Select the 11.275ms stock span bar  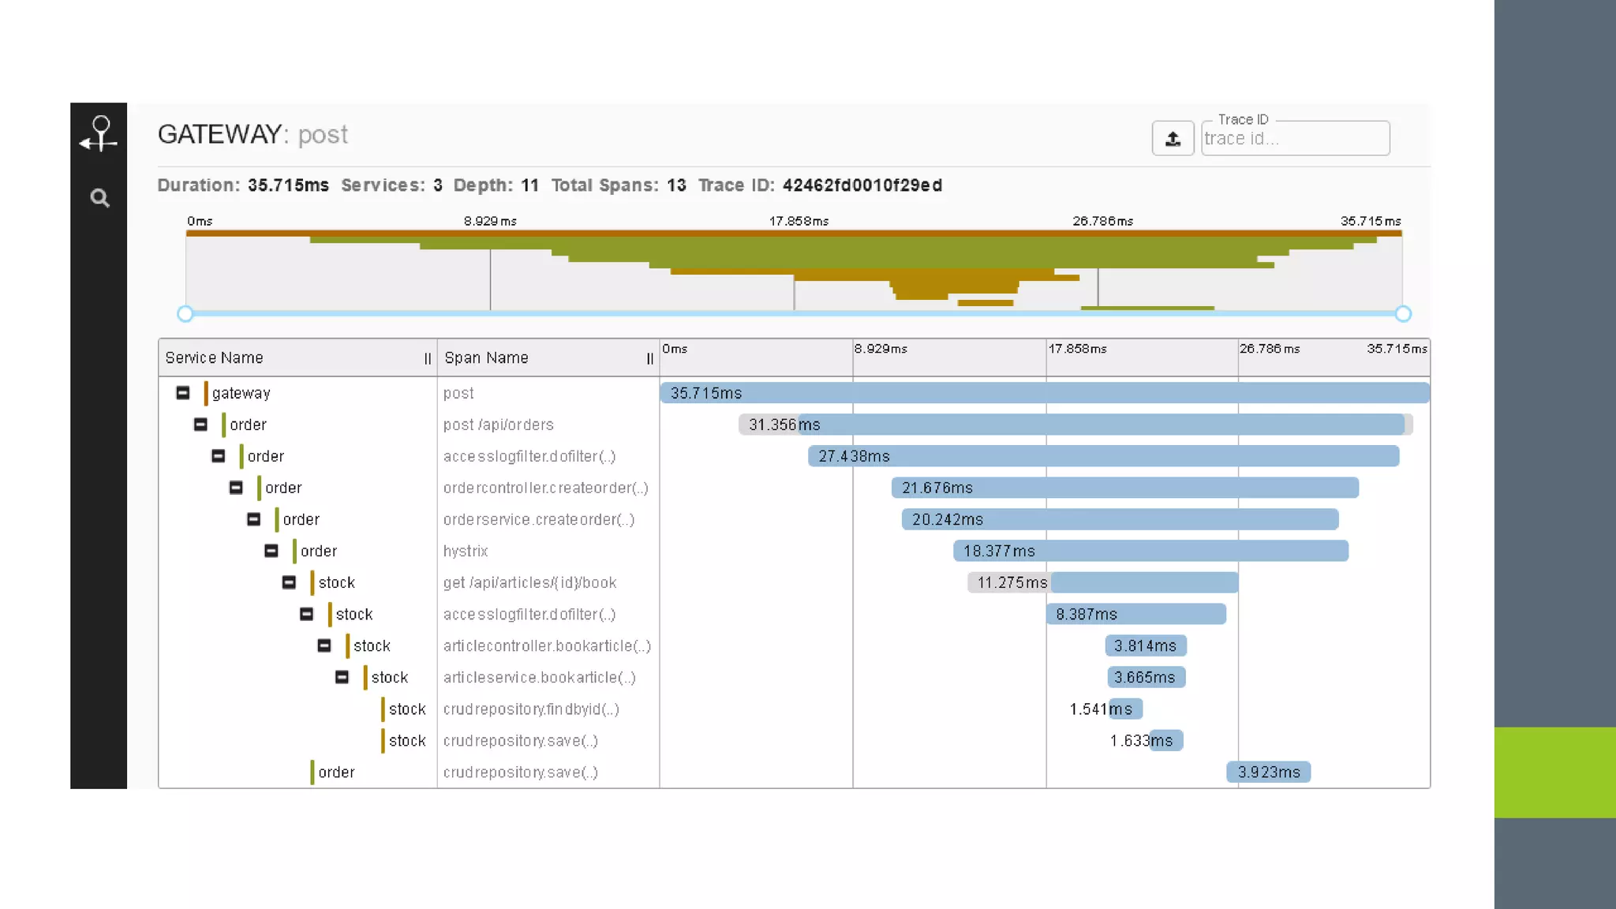(1143, 582)
